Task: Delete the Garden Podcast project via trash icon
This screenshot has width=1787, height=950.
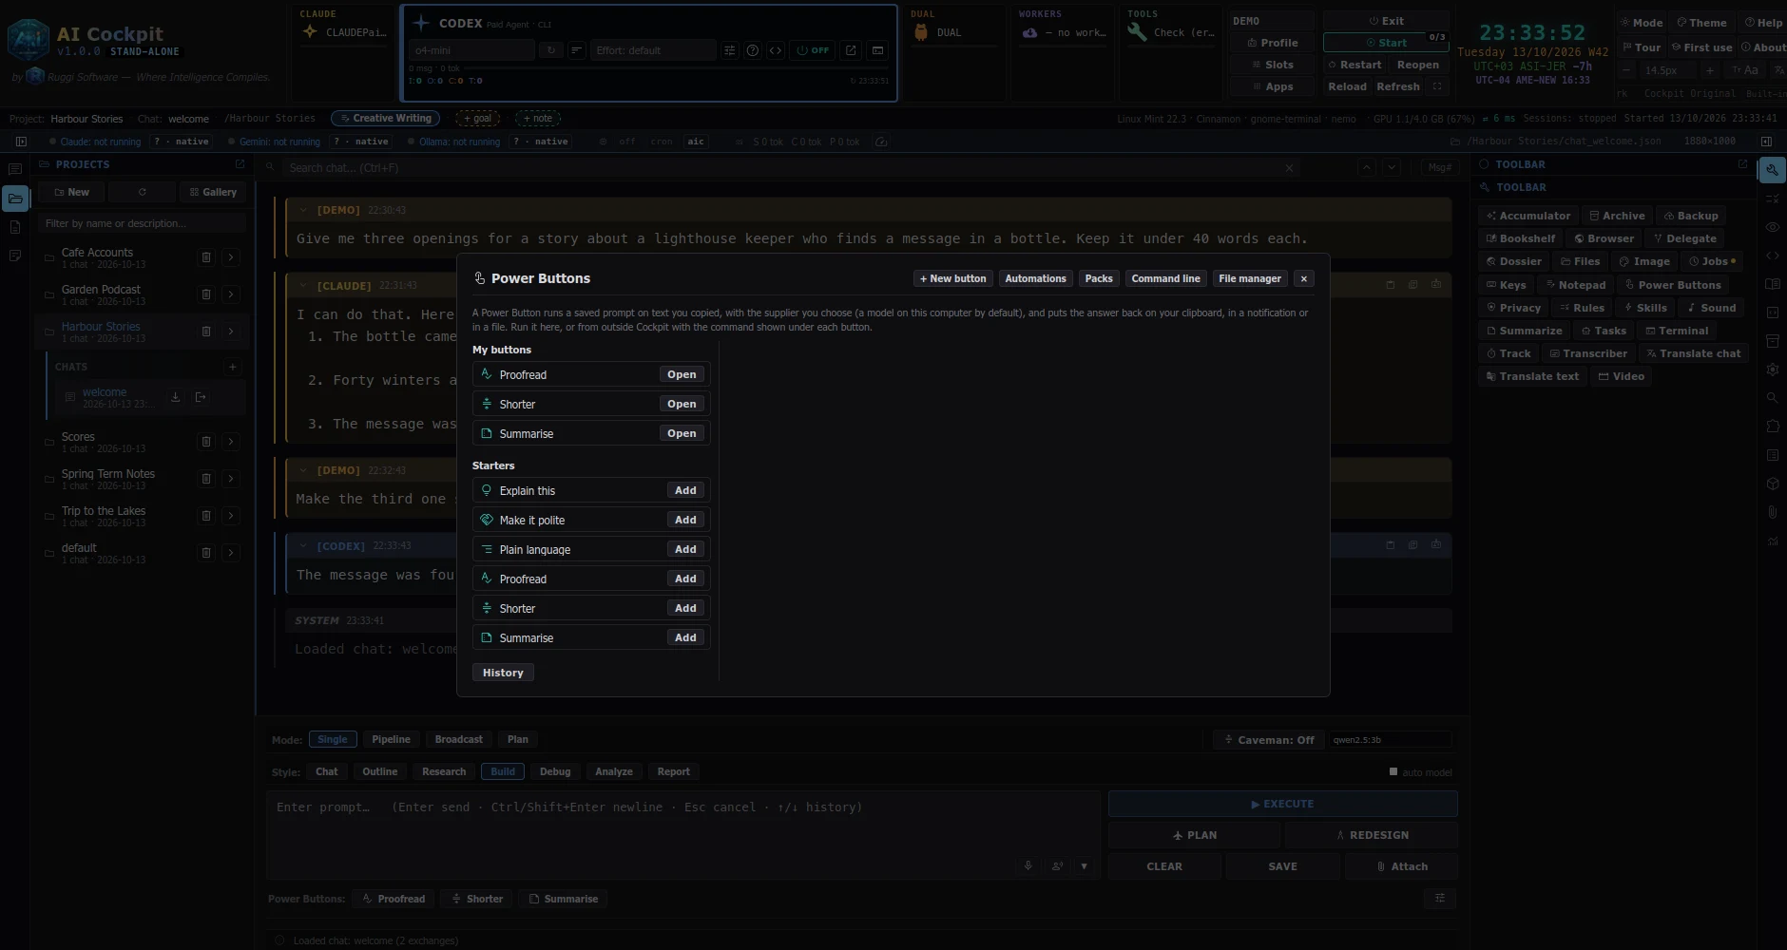Action: pyautogui.click(x=206, y=294)
